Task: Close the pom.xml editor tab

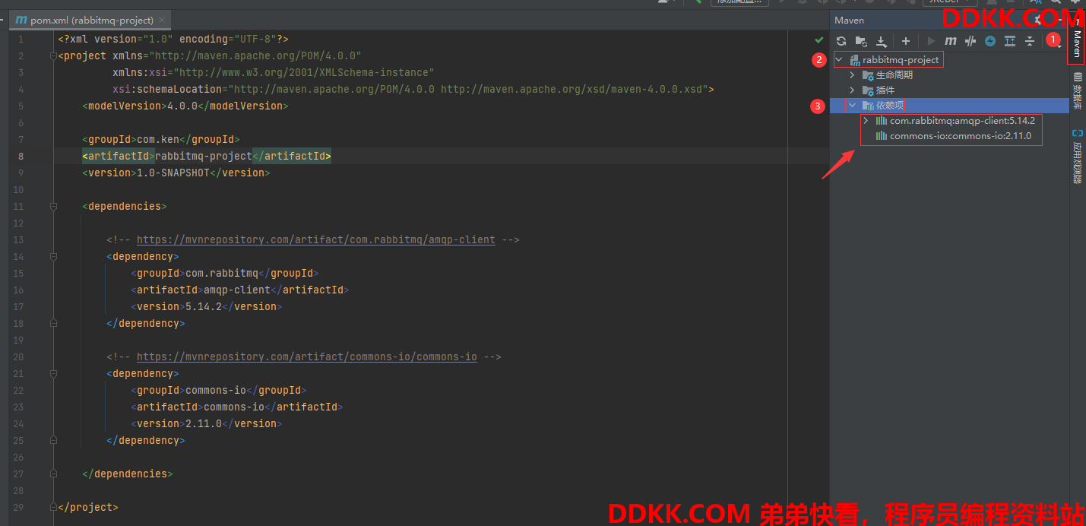Action: point(163,20)
